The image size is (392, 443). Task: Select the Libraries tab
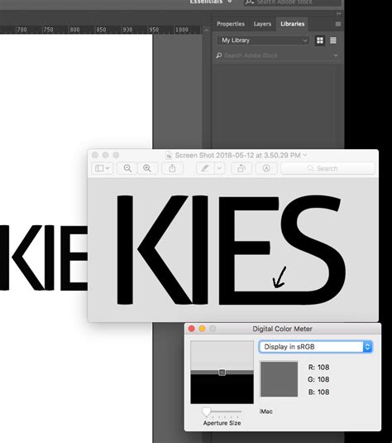pyautogui.click(x=293, y=24)
